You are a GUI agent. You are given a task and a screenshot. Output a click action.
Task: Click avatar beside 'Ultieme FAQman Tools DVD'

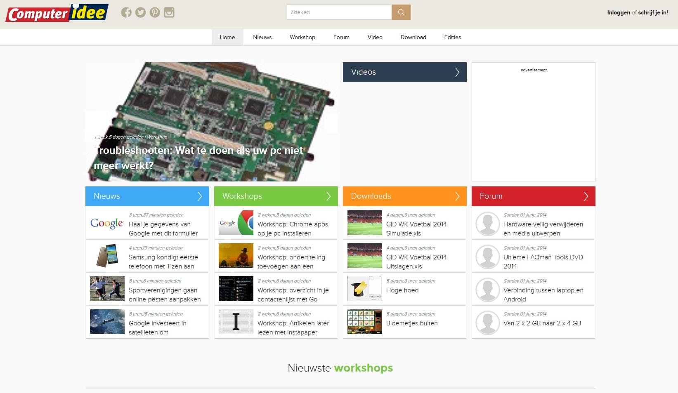(x=488, y=257)
